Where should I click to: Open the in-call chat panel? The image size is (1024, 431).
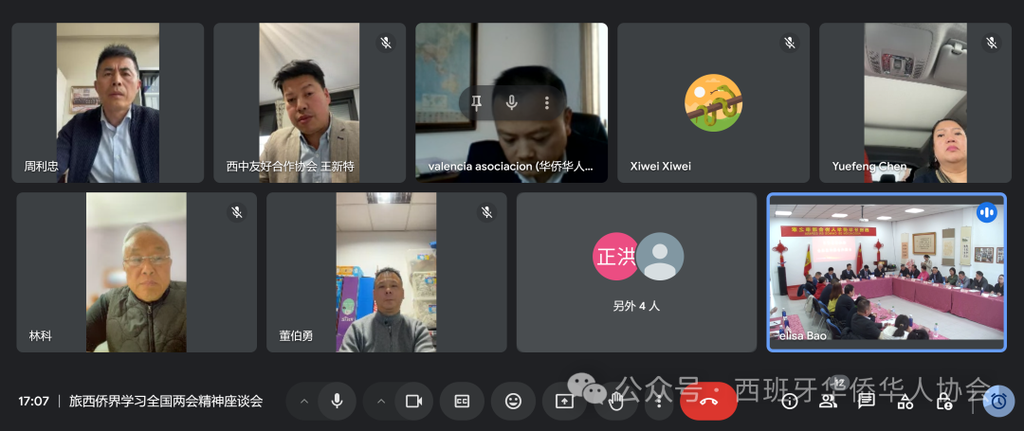[866, 401]
